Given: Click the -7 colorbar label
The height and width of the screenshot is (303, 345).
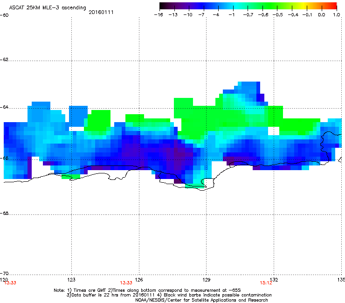Looking at the screenshot, I should [x=201, y=15].
